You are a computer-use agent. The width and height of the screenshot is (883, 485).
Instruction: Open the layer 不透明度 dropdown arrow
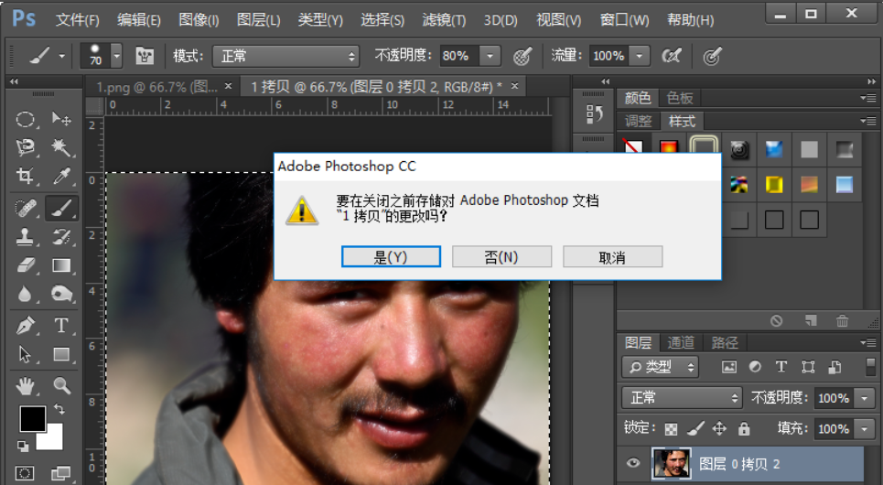tap(865, 398)
